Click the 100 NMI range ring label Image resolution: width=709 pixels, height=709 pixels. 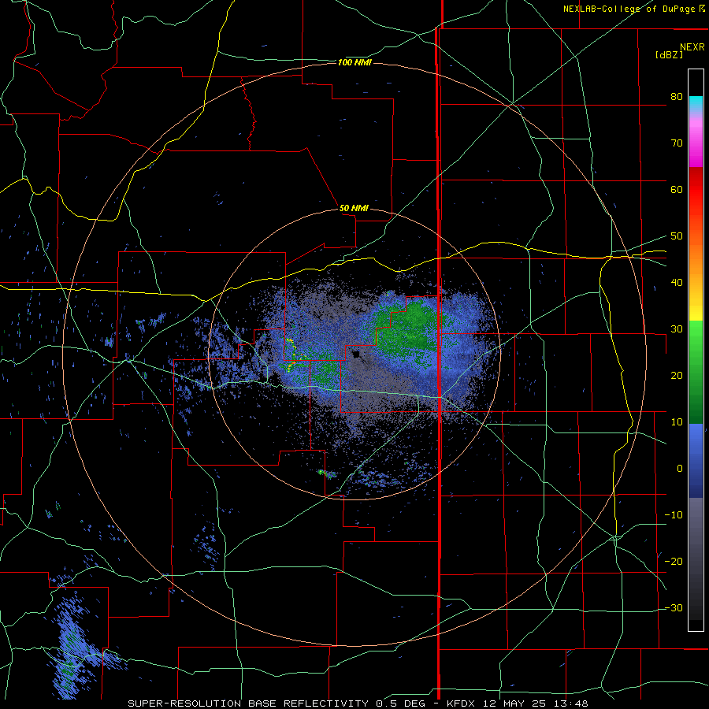[x=354, y=62]
